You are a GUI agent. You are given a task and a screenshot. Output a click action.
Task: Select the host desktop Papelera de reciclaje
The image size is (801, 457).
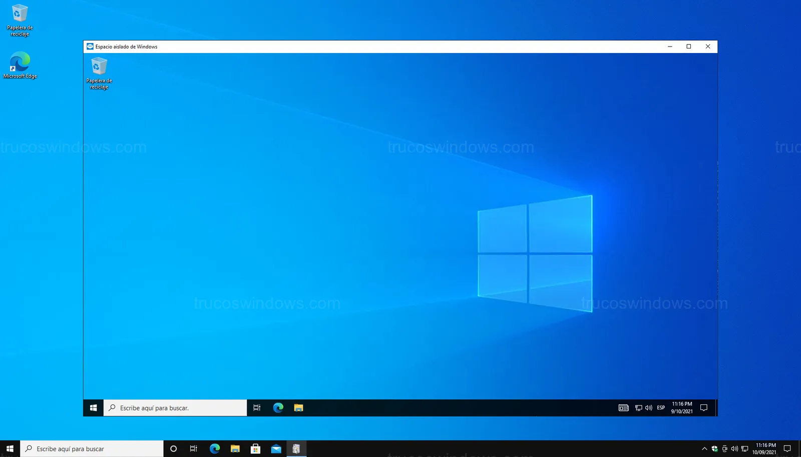click(x=20, y=20)
